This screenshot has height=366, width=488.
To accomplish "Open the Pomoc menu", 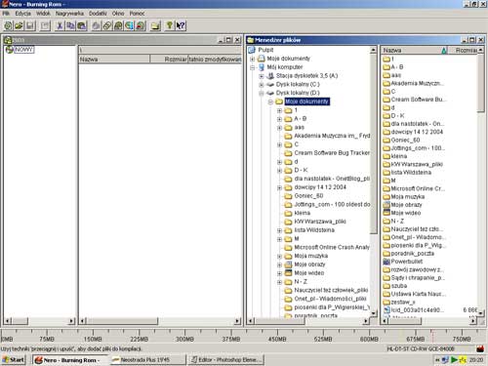I will pos(137,14).
